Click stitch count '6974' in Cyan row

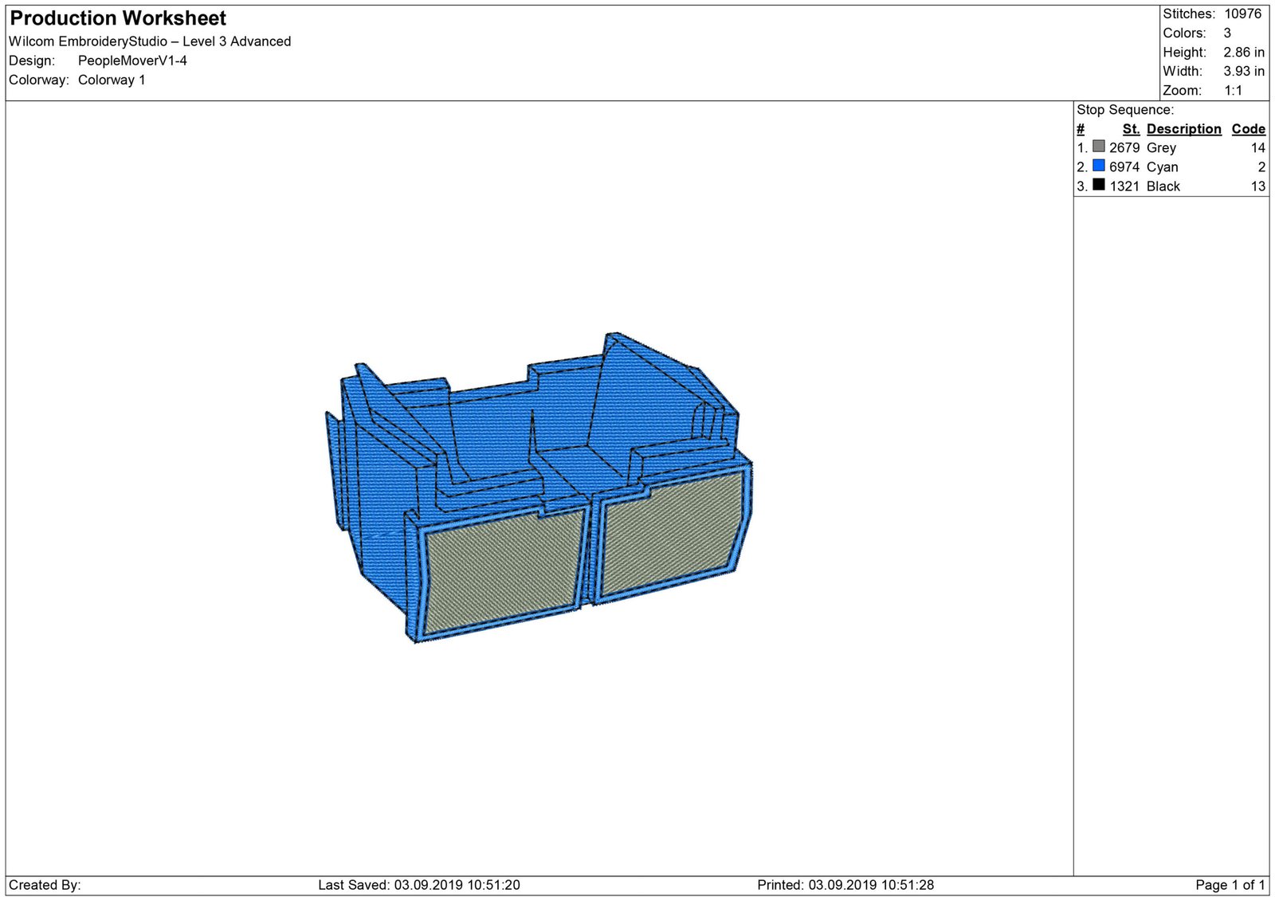pos(1124,166)
